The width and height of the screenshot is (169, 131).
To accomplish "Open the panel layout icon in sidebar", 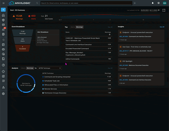I will click(3, 45).
